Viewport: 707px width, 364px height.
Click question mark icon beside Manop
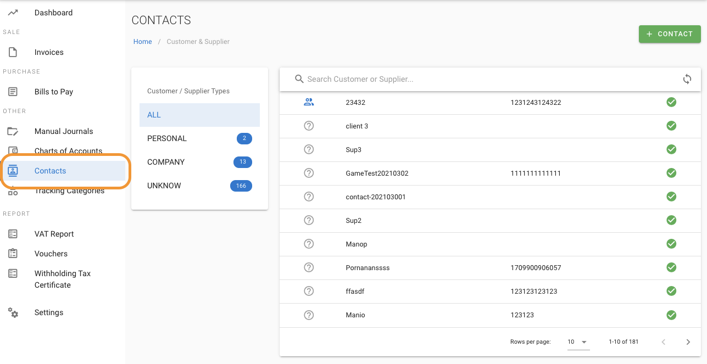pos(309,244)
